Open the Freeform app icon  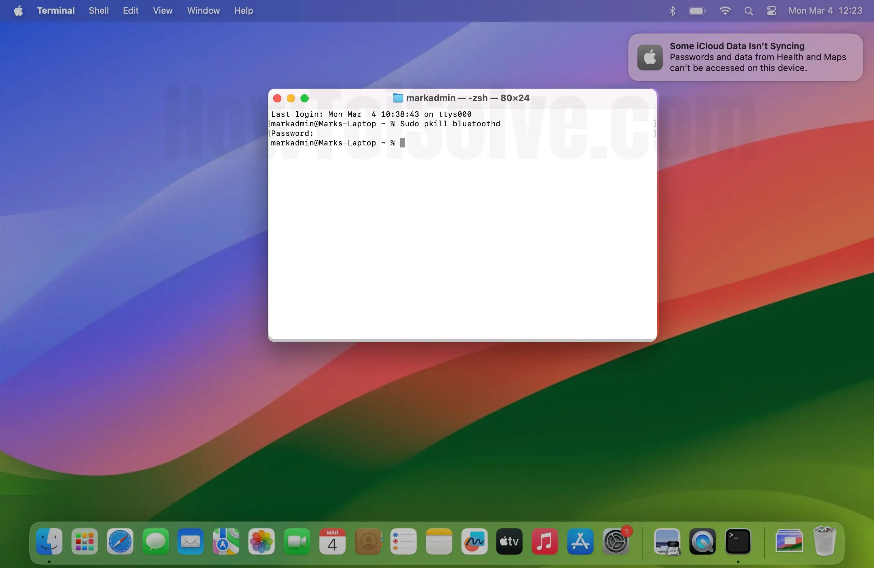click(x=474, y=541)
